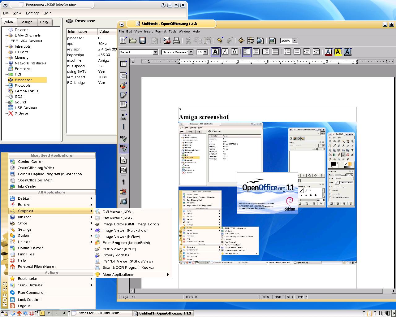
Task: Open the Nimbus Roman font name dropdown
Action: click(191, 52)
